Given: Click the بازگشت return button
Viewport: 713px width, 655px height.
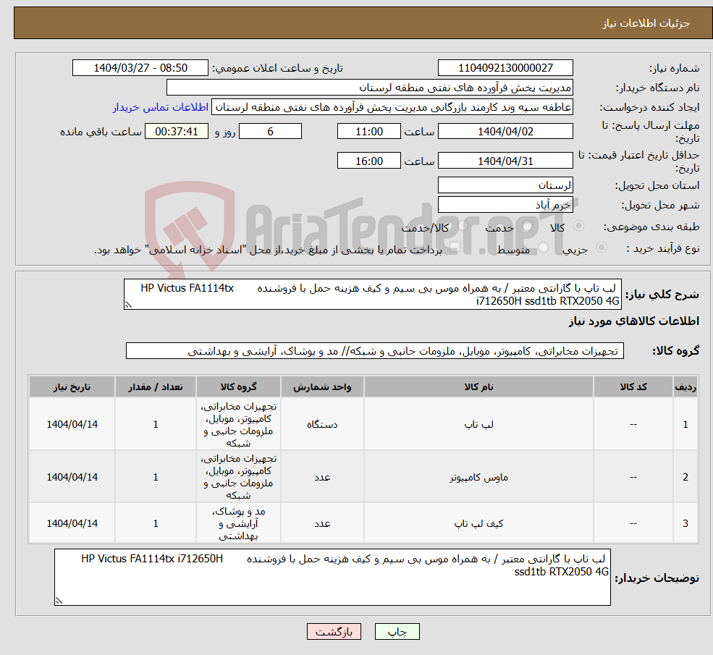Looking at the screenshot, I should 334,631.
